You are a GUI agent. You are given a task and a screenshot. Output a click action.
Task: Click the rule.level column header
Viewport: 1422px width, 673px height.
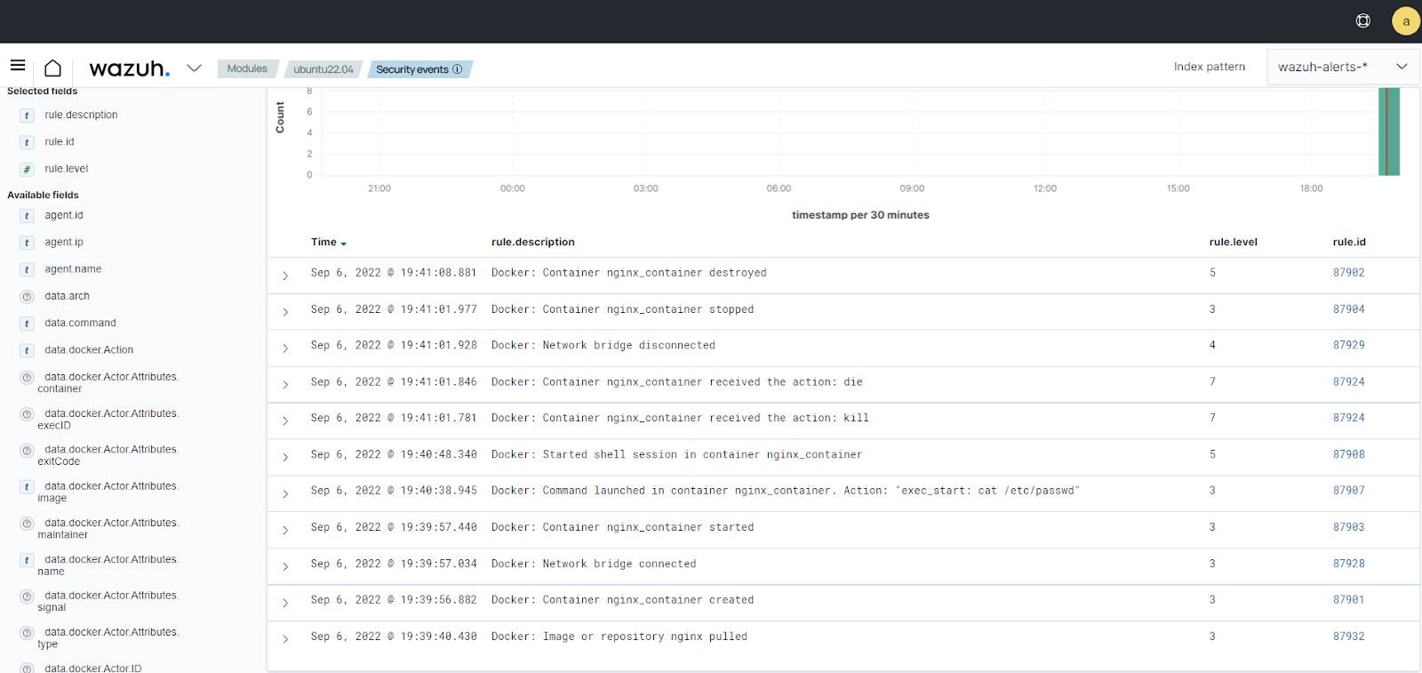[1234, 242]
